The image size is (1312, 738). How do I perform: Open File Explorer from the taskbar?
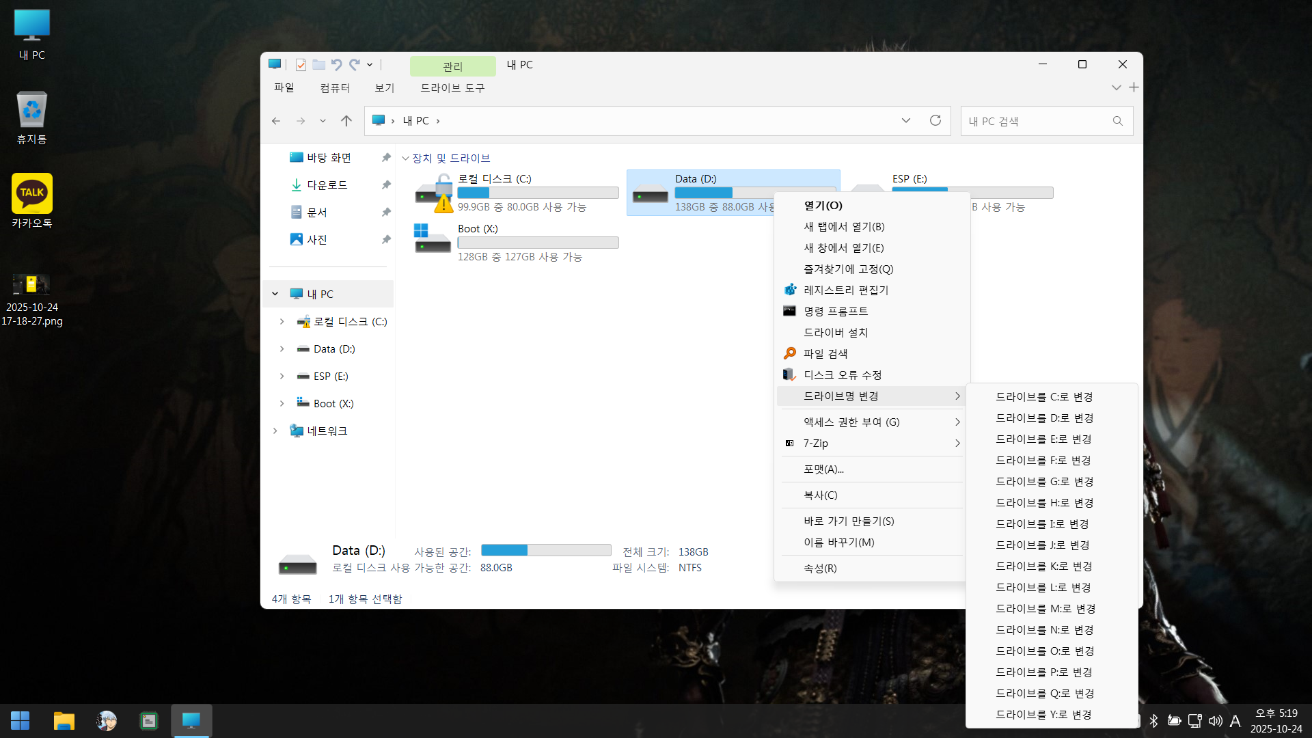(x=64, y=720)
